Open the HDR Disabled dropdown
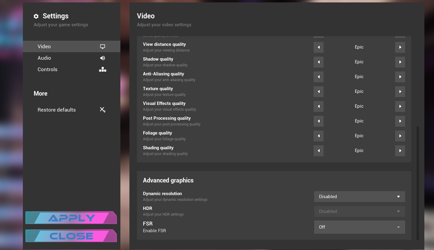This screenshot has height=250, width=434. click(x=360, y=211)
